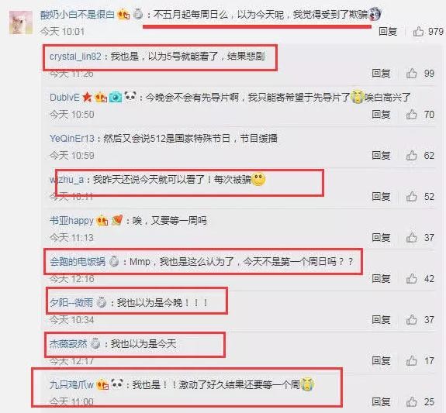Open 酸奶小白不是很白's profile
Screen dimensions: 446x413
[78, 15]
